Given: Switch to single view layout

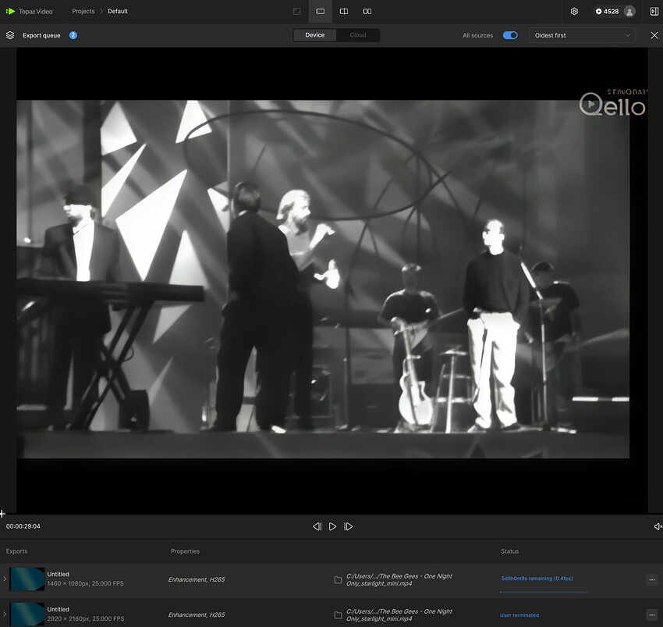Looking at the screenshot, I should coord(321,12).
